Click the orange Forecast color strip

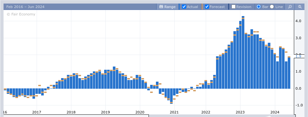(202, 7)
